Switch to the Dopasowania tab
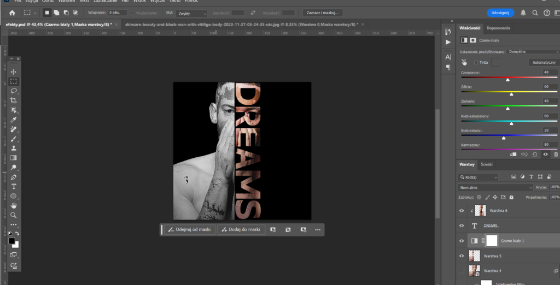 [499, 28]
